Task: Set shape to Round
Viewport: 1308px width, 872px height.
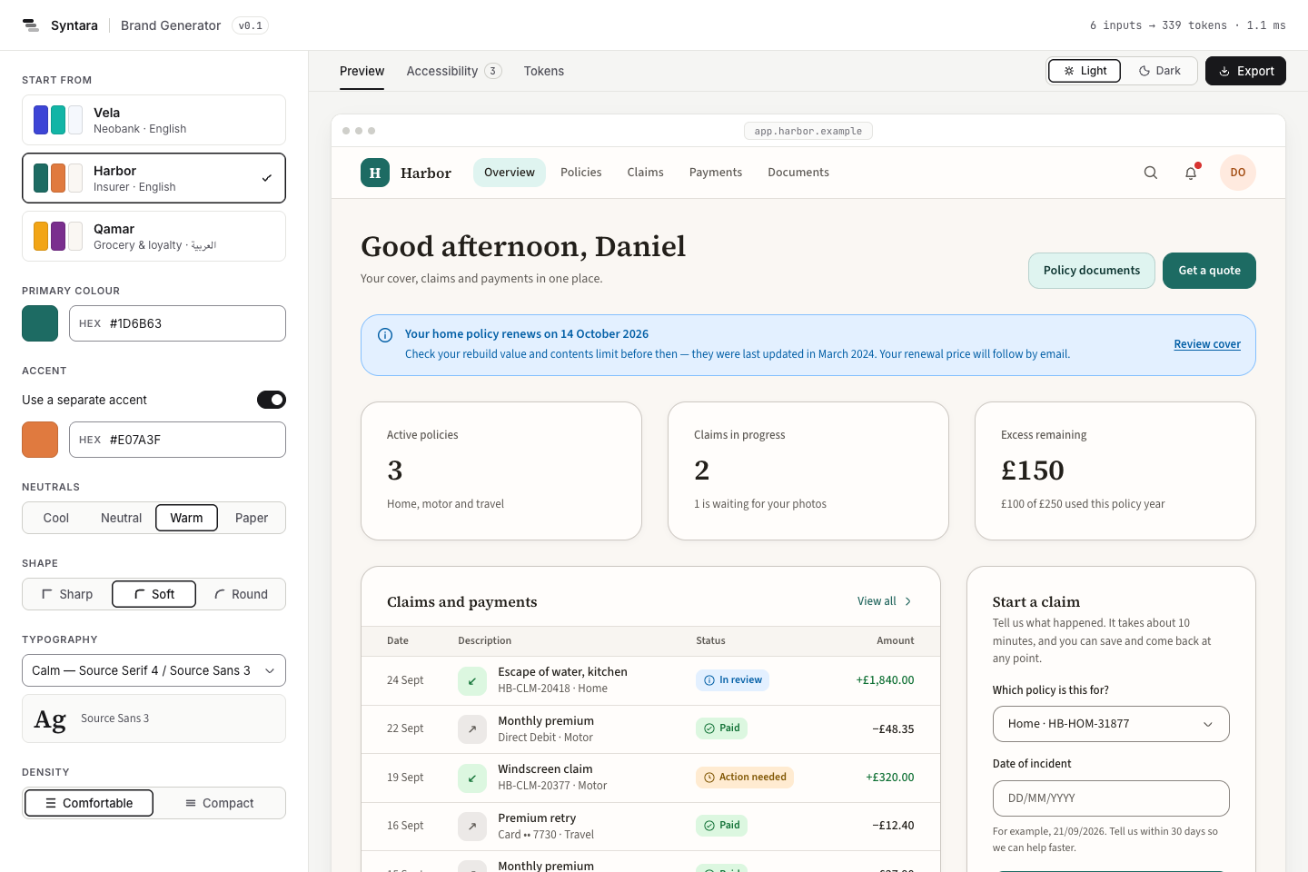Action: pos(241,594)
